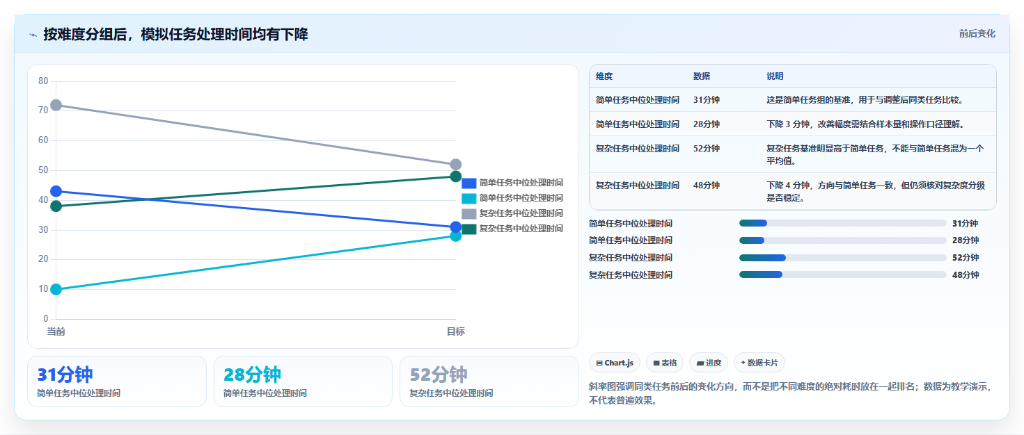Viewport: 1024px width, 435px height.
Task: Click the 目标 x-axis label
Action: point(456,332)
